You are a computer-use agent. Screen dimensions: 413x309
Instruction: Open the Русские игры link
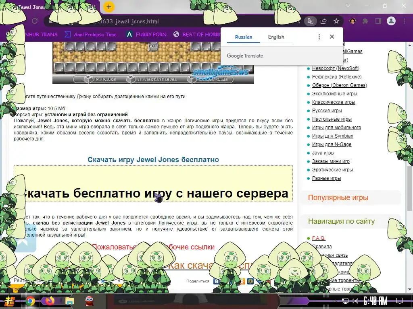327,110
